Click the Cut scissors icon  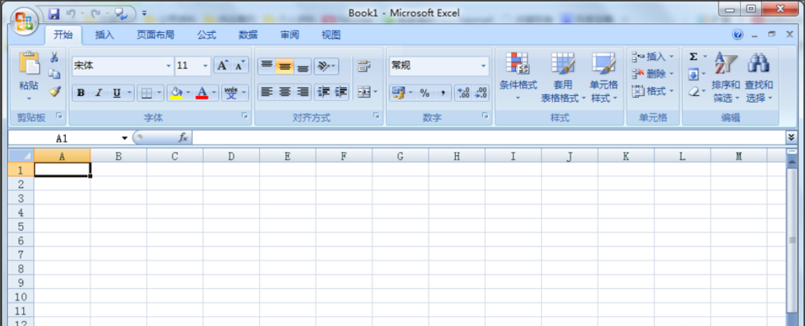[54, 58]
